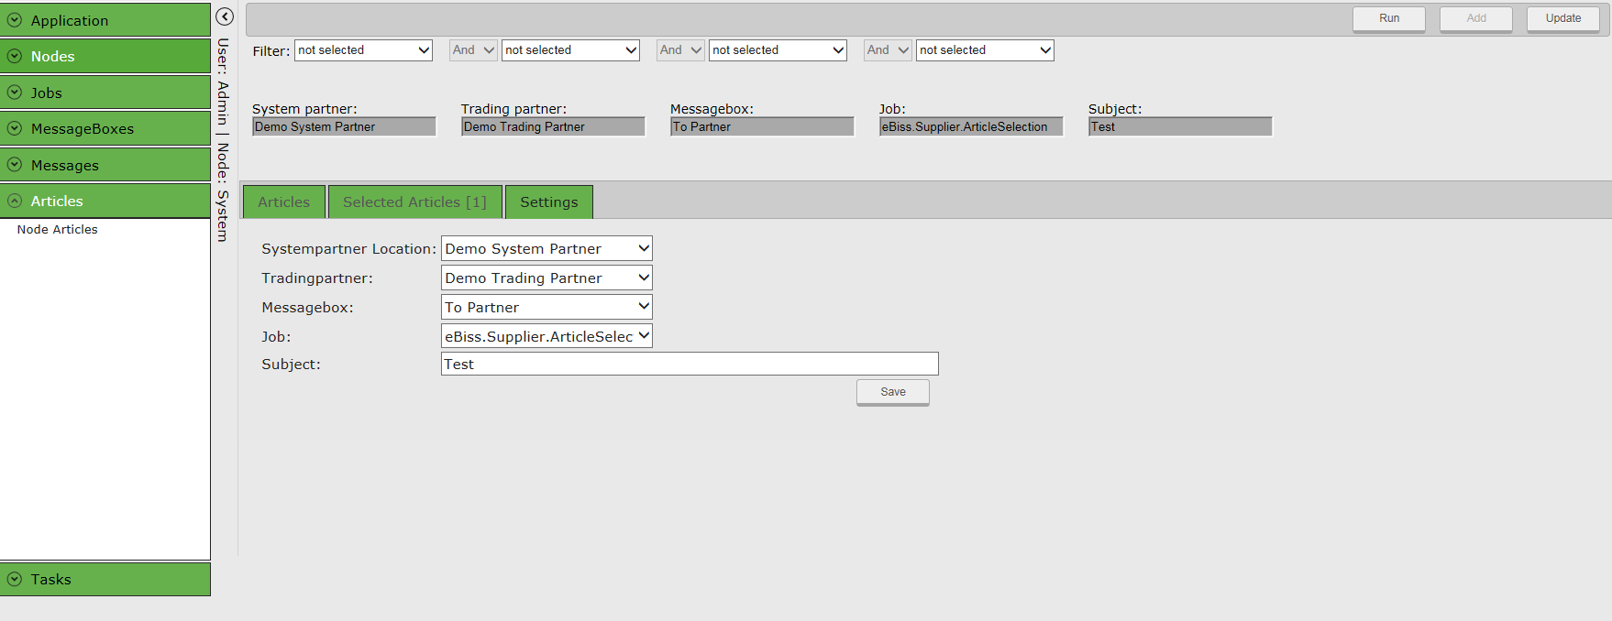Expand the Nodes section chevron icon
This screenshot has height=621, width=1612.
(x=15, y=56)
